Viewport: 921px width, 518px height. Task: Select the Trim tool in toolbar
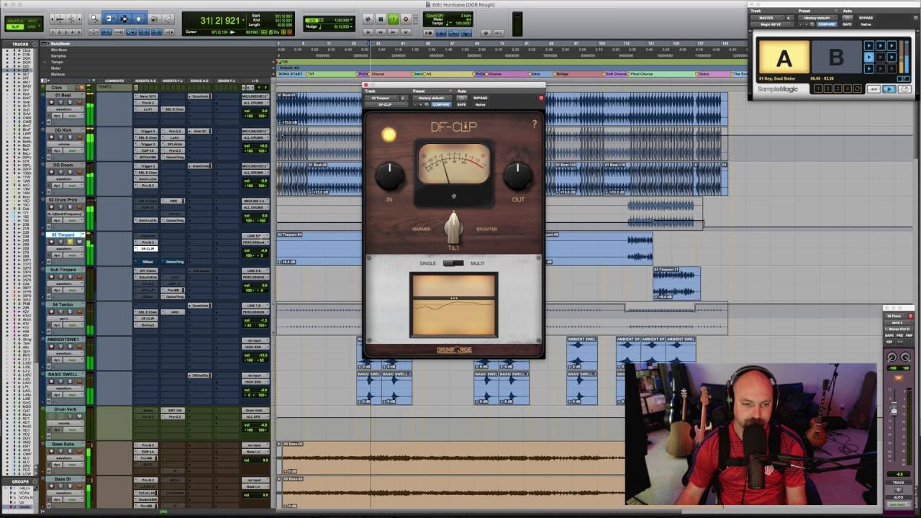[109, 19]
